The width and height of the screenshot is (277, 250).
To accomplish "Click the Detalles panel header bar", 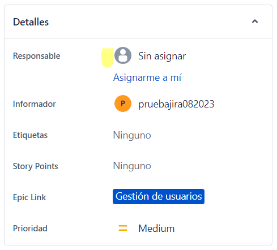I will 138,21.
